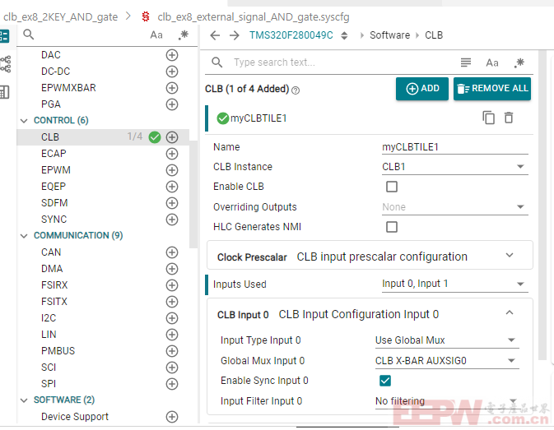554x430 pixels.
Task: Add a DAC module instance
Action: point(172,55)
